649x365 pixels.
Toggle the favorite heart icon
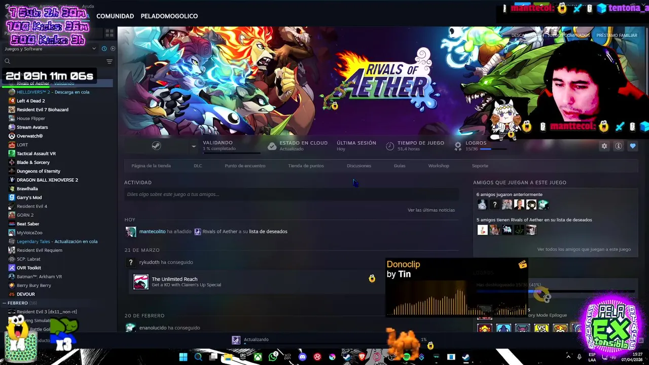[x=633, y=146]
